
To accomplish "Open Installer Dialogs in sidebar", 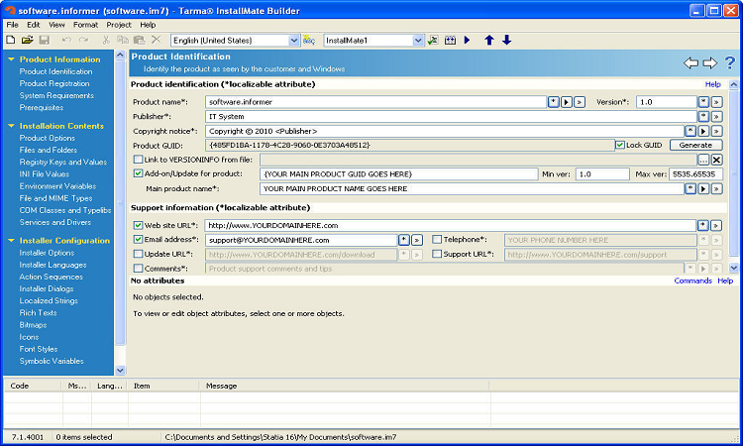I will [47, 288].
